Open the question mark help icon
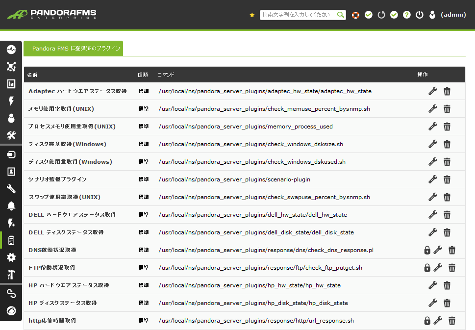The width and height of the screenshot is (475, 330). (x=407, y=15)
